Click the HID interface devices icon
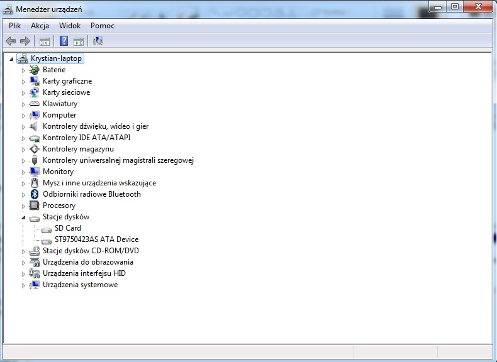Viewport: 497px width, 362px height. coord(34,273)
